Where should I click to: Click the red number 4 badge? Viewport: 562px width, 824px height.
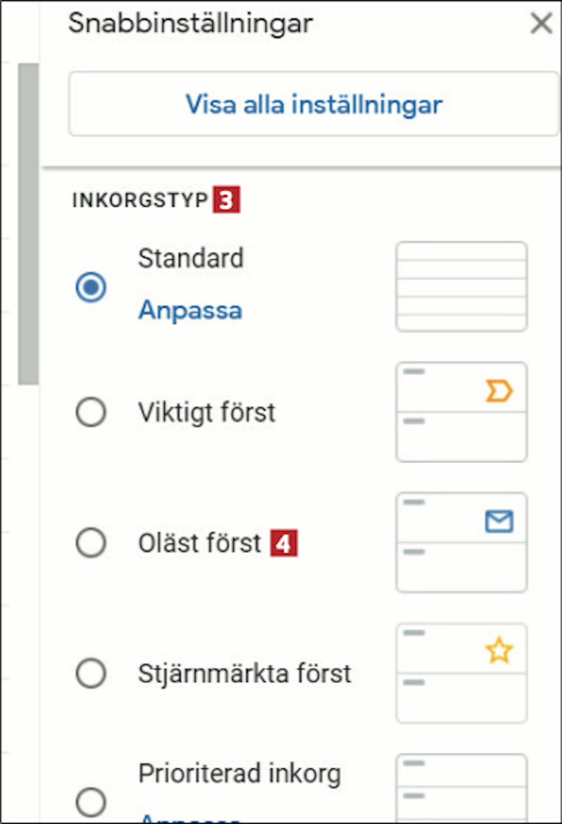click(x=284, y=543)
